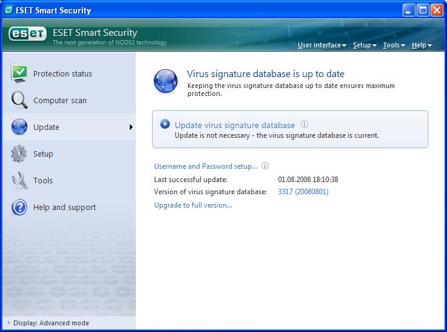447x332 pixels.
Task: Click Upgrade to full version link
Action: coord(193,205)
